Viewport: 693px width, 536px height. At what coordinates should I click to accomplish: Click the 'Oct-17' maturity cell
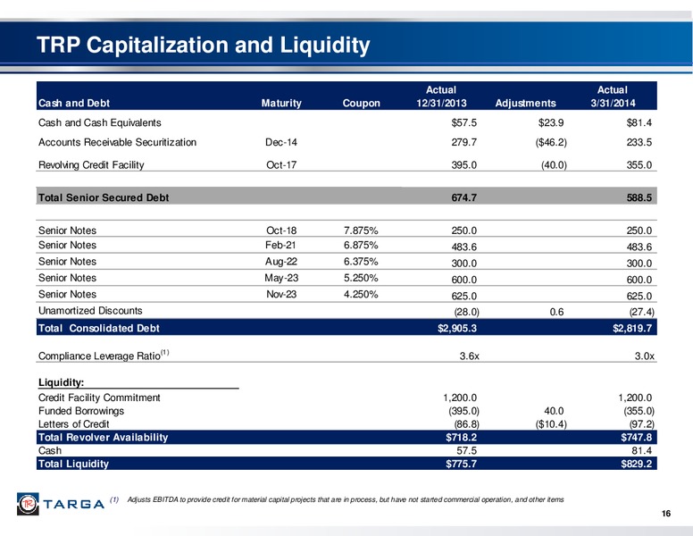(281, 165)
